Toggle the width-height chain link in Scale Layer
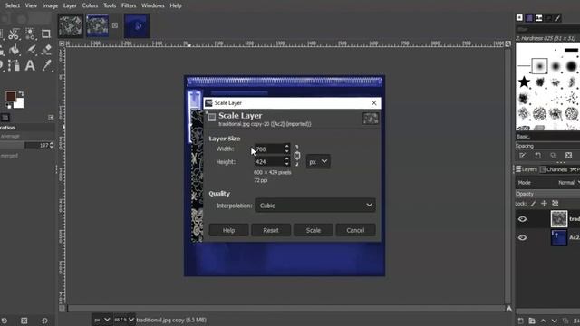Image resolution: width=580 pixels, height=326 pixels. click(x=297, y=156)
